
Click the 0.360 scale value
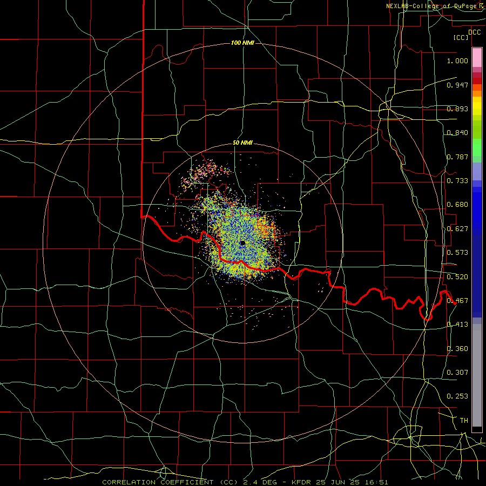[457, 349]
